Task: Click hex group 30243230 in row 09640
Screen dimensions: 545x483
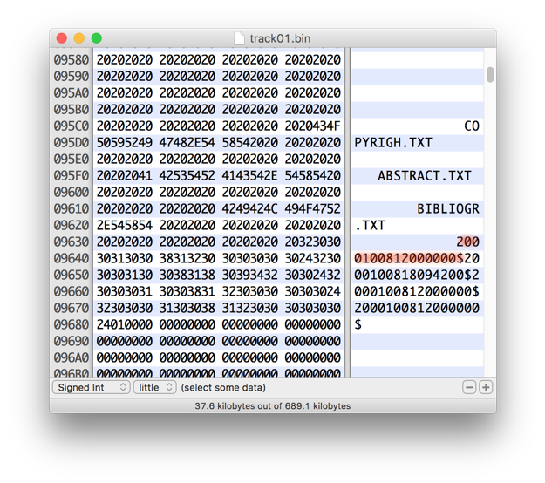Action: tap(312, 258)
